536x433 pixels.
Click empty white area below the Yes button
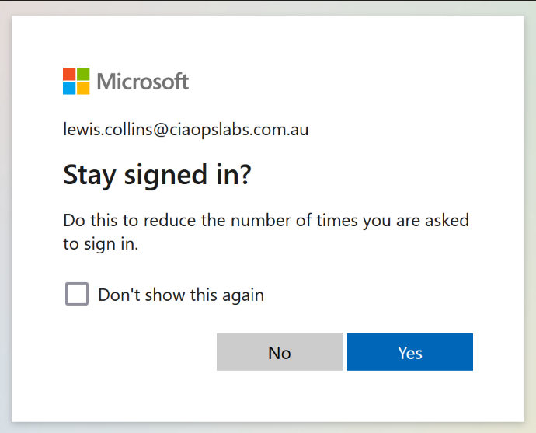click(410, 396)
